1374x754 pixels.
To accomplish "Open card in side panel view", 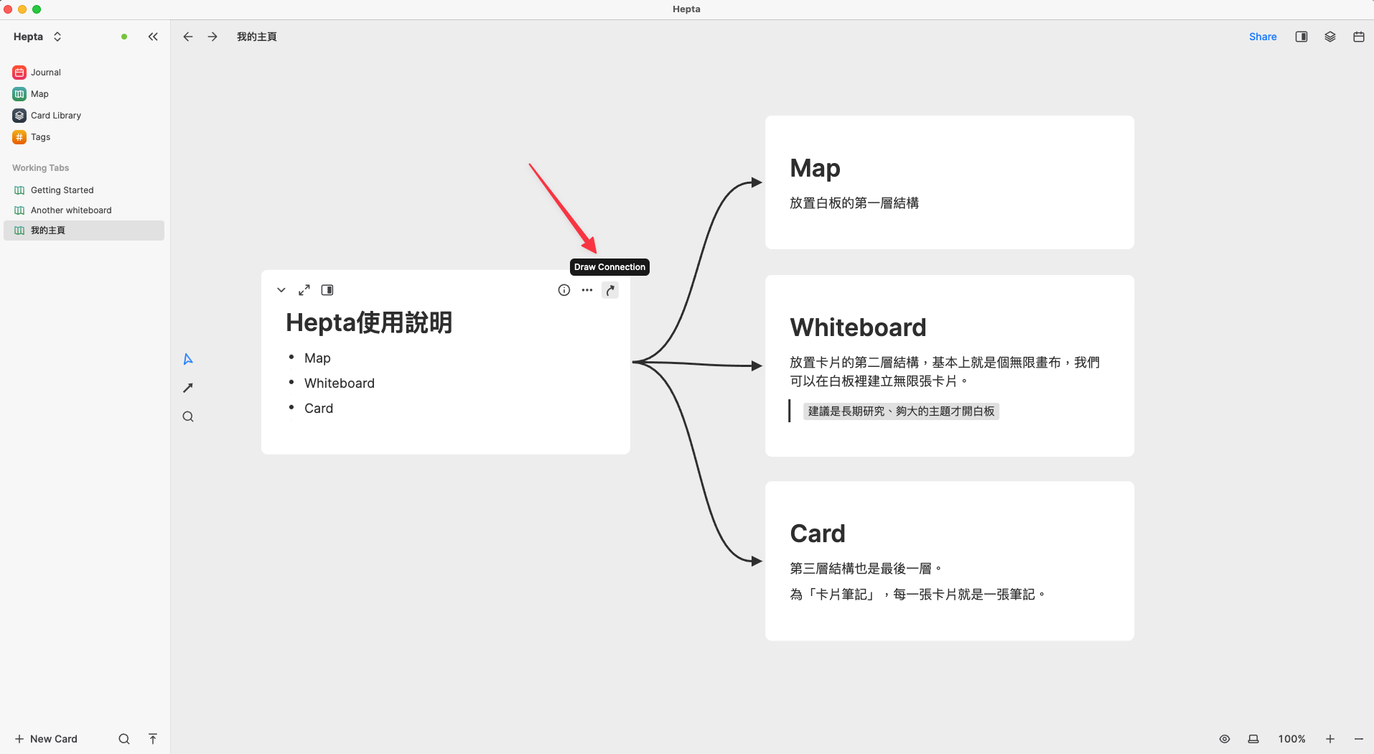I will 327,290.
